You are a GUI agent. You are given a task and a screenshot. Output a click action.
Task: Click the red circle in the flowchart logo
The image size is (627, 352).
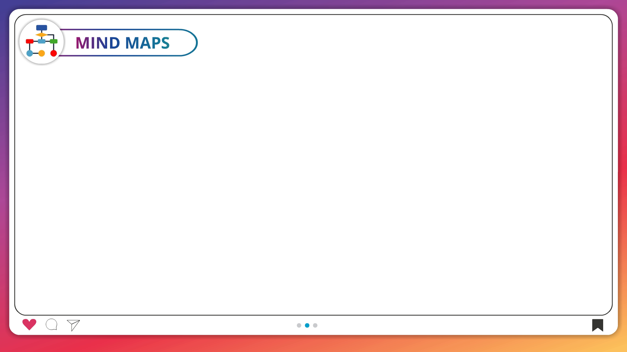(x=54, y=53)
